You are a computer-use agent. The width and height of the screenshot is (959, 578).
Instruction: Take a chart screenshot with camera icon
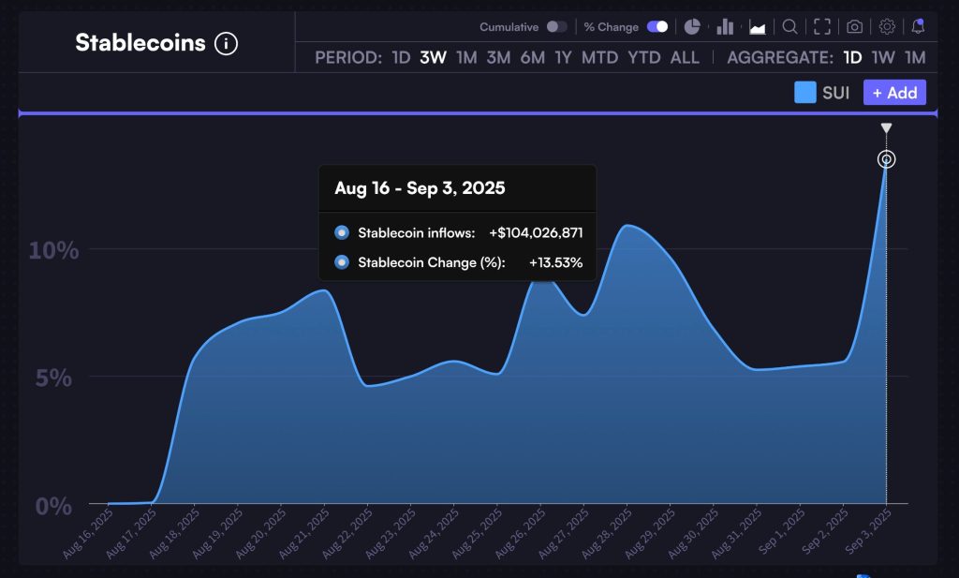coord(854,27)
